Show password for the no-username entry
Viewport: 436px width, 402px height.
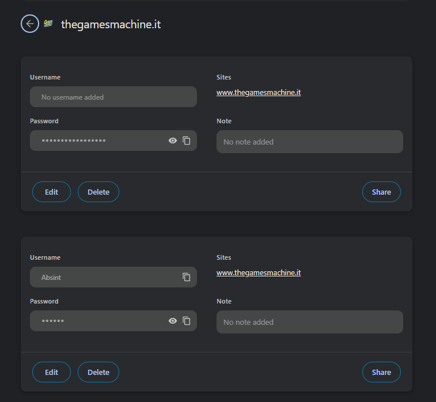point(173,141)
